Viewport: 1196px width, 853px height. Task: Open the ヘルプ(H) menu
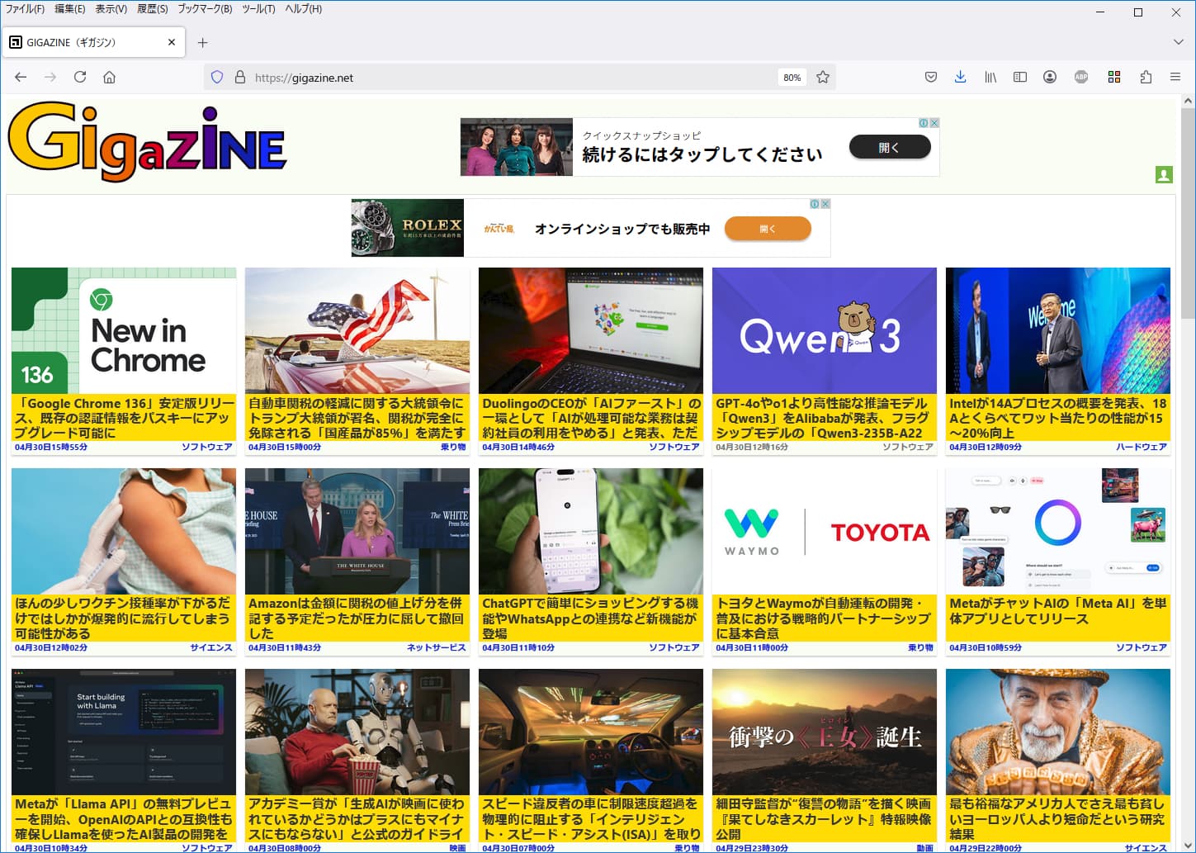(304, 9)
